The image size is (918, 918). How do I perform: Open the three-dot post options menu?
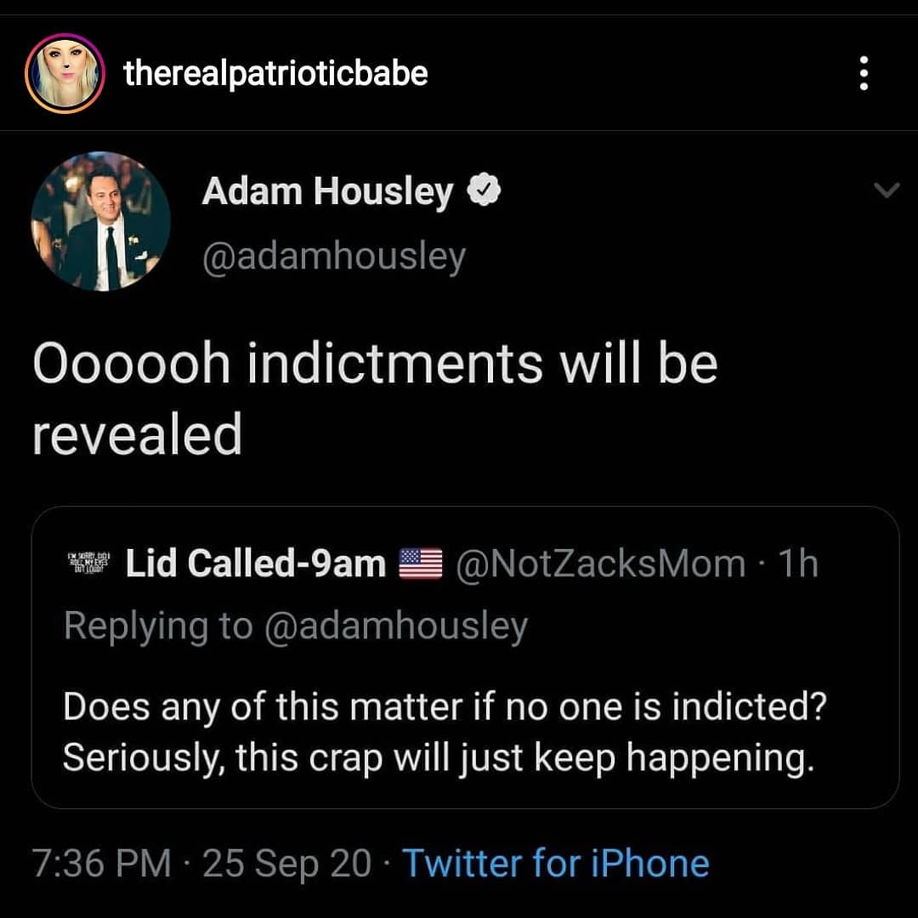864,74
